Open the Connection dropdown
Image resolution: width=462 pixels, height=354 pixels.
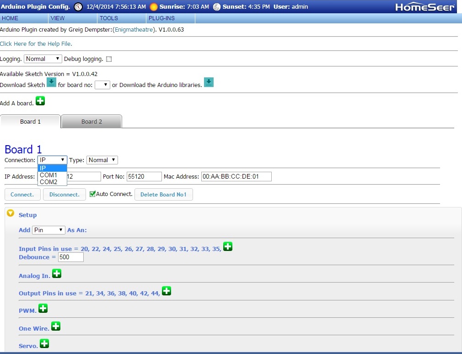coord(52,160)
